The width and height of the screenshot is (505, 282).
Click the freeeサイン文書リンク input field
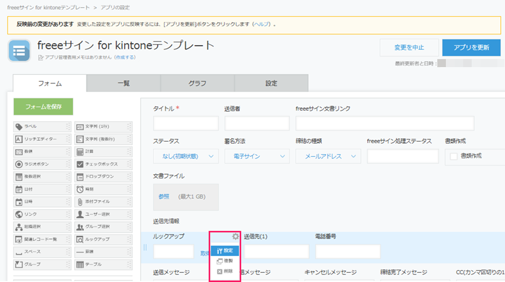point(385,124)
